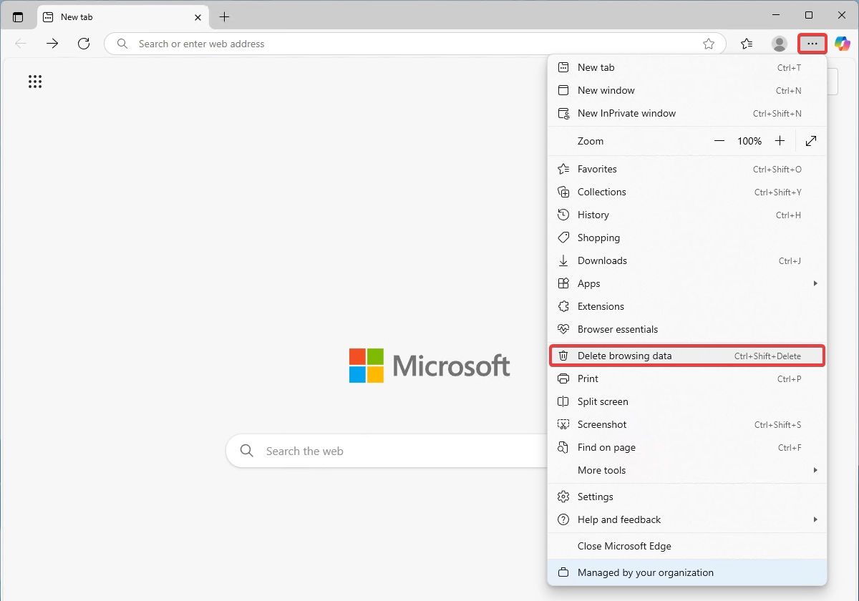Expand the More tools submenu

[687, 470]
